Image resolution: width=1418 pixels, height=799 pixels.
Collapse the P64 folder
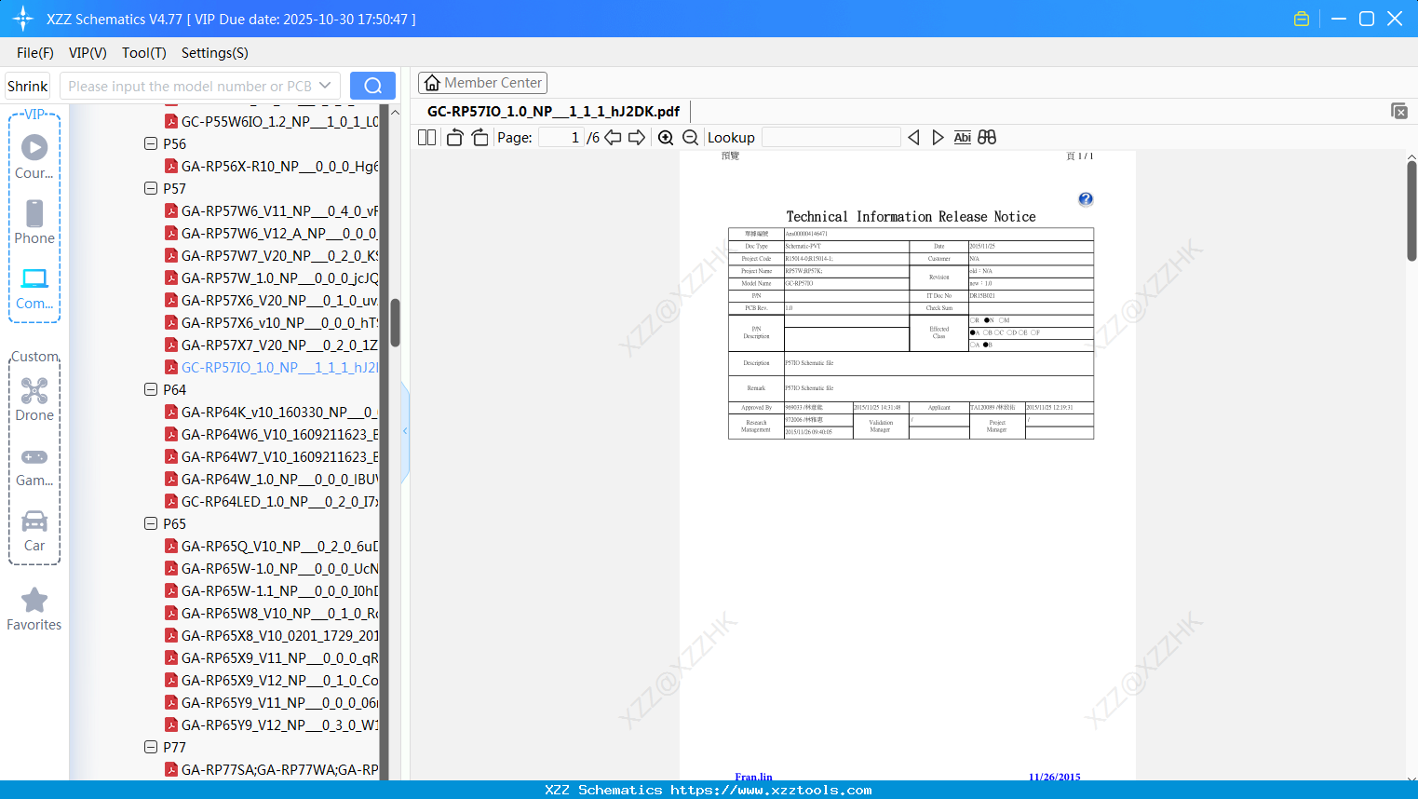click(151, 390)
